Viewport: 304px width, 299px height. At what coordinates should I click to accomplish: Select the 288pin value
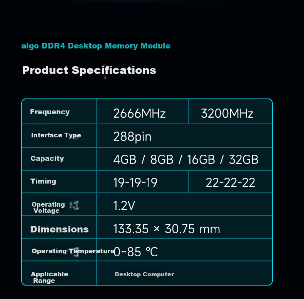click(x=132, y=137)
